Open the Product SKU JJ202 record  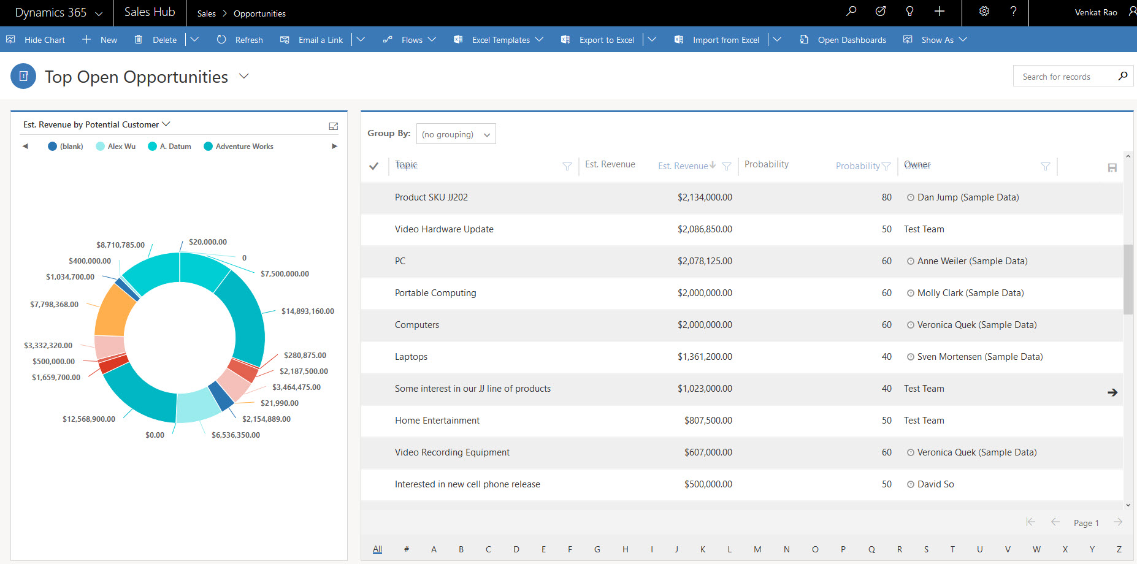pyautogui.click(x=431, y=197)
